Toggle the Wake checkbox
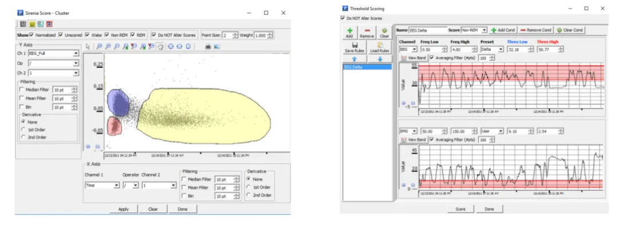 [87, 35]
